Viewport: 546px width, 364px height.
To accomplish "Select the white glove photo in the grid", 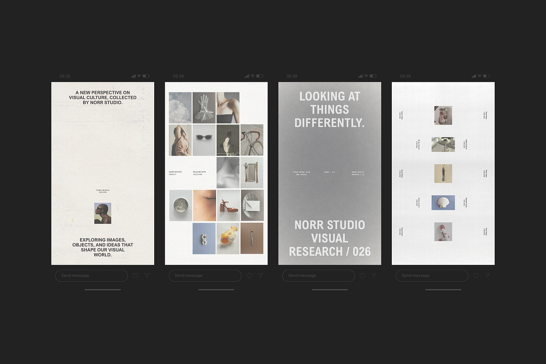I will (x=204, y=107).
